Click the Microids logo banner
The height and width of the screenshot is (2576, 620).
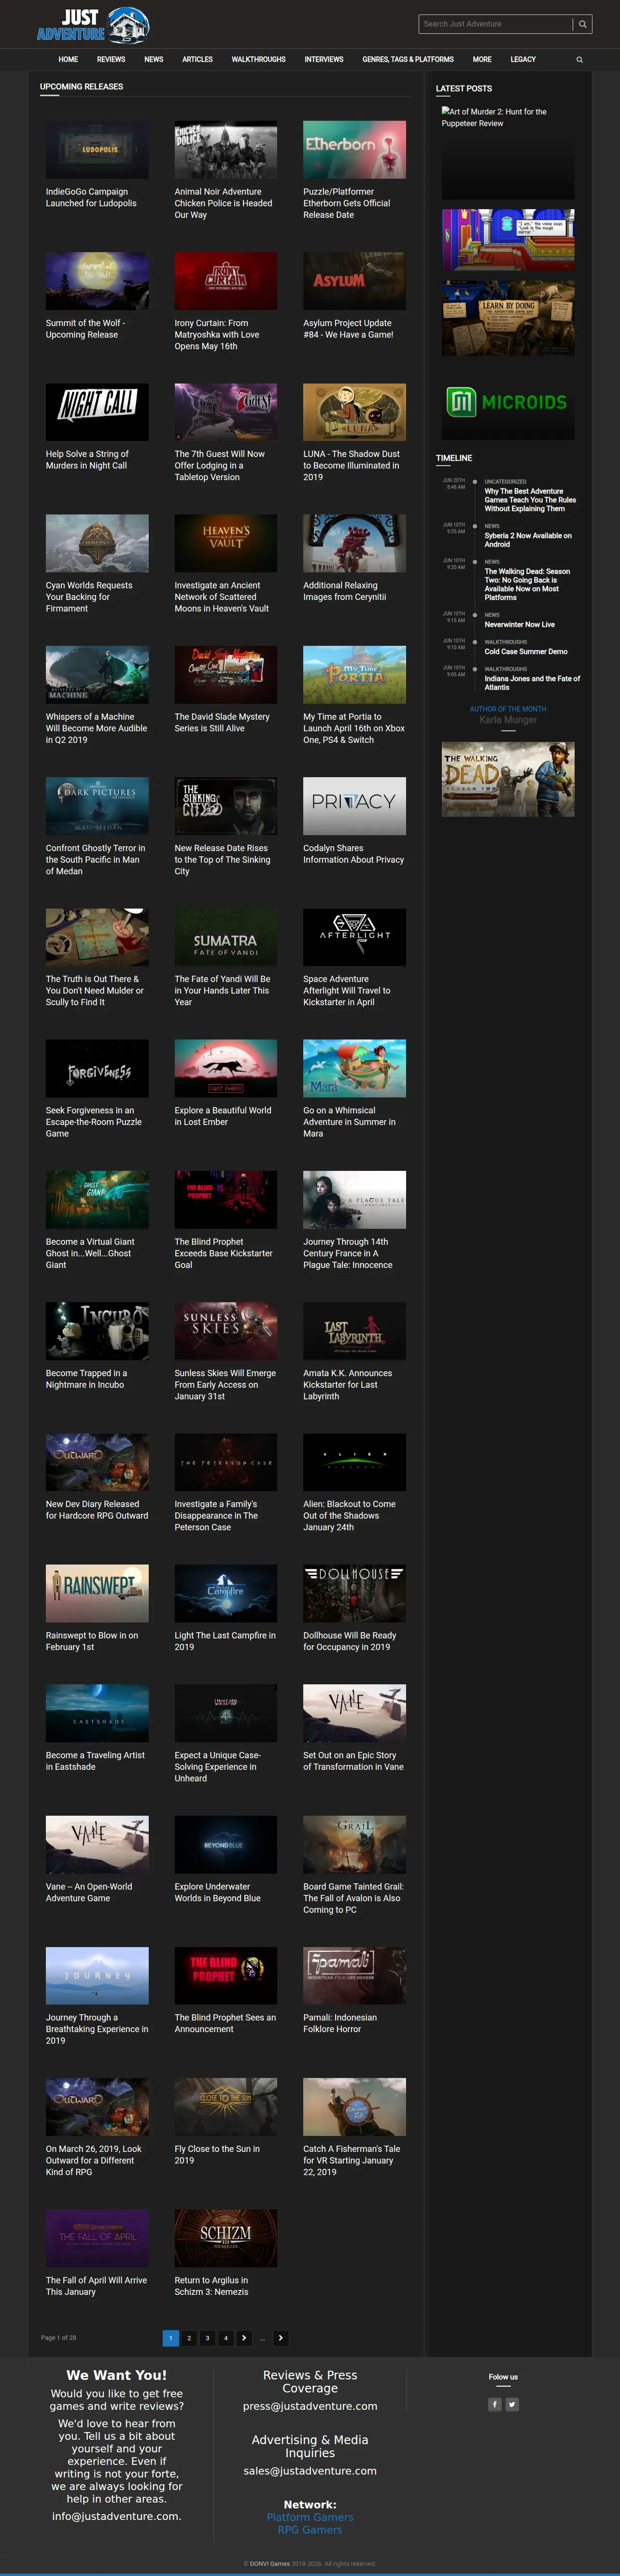[x=508, y=402]
